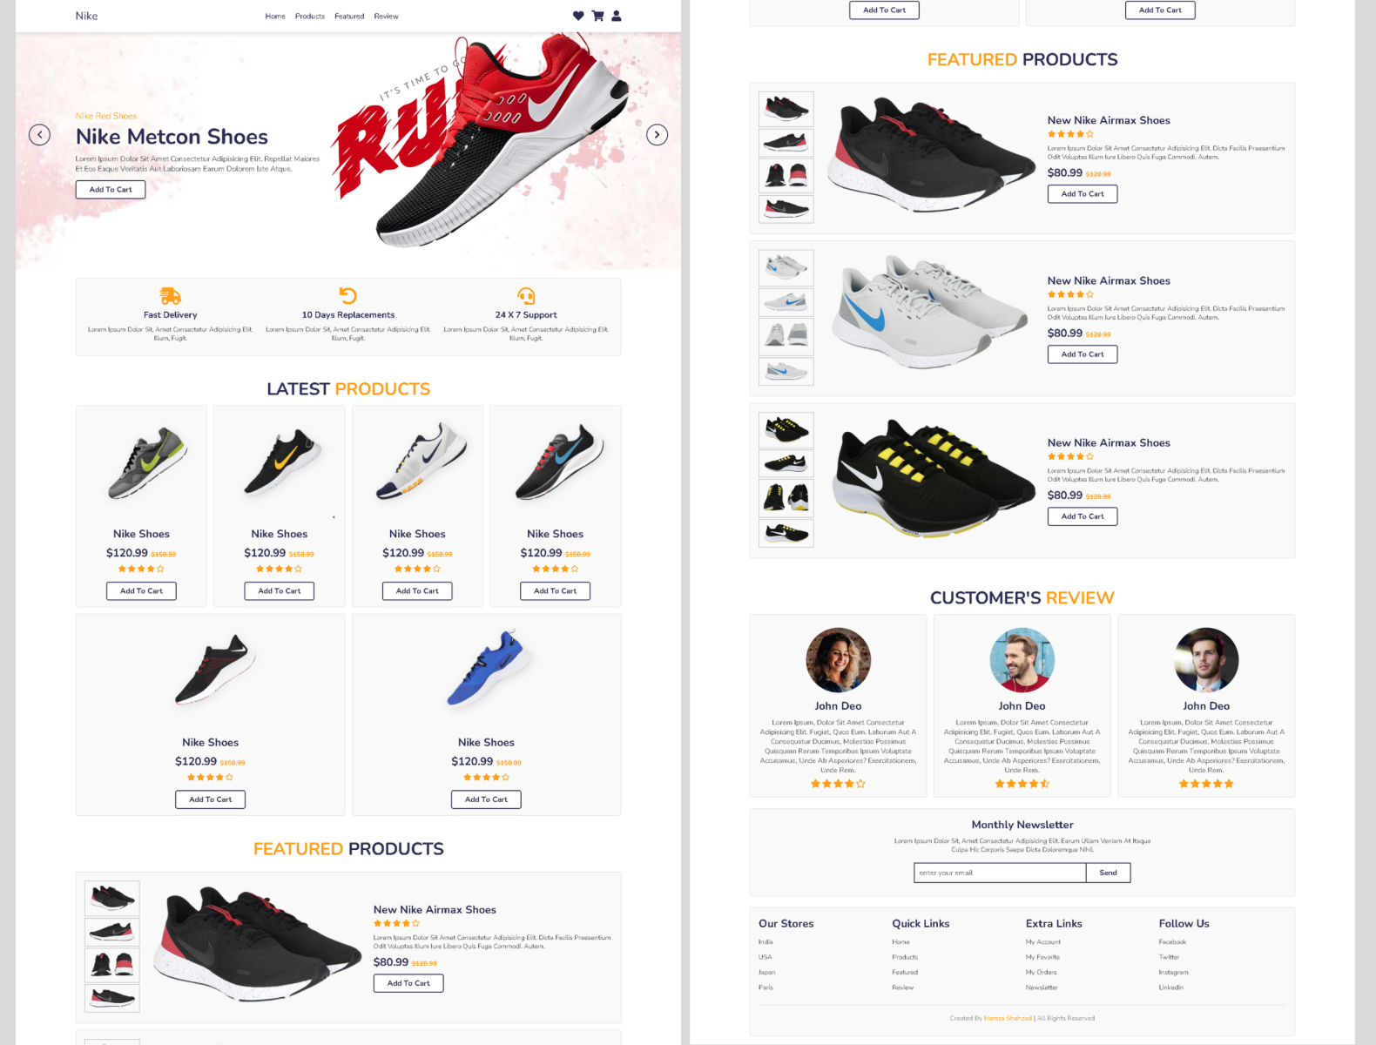Click the Hamza Shehzad credit link
Viewport: 1376px width, 1045px height.
pyautogui.click(x=1008, y=1018)
